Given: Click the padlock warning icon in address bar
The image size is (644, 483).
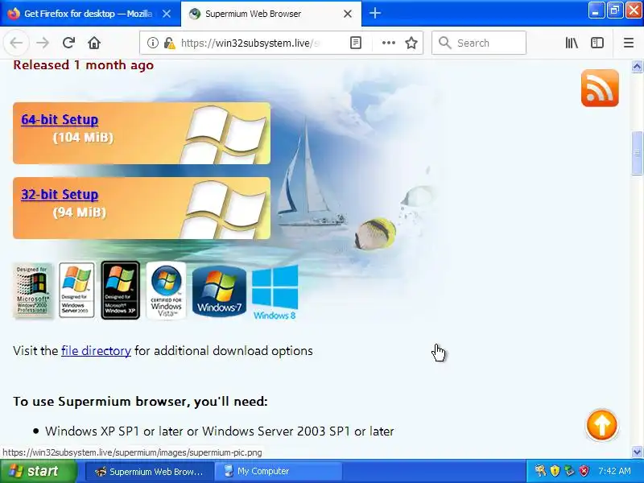Looking at the screenshot, I should pos(169,43).
